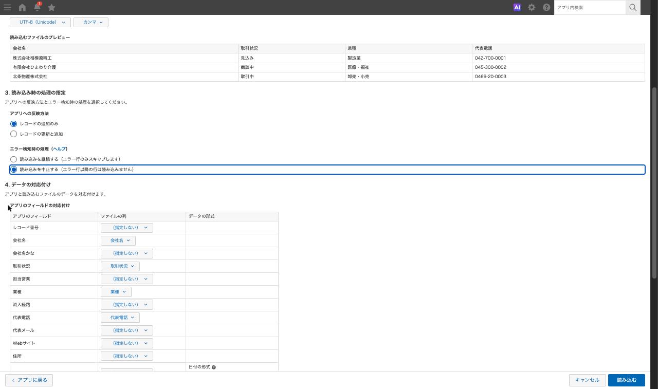
Task: Open the 代表電話 file column dropdown
Action: point(120,318)
